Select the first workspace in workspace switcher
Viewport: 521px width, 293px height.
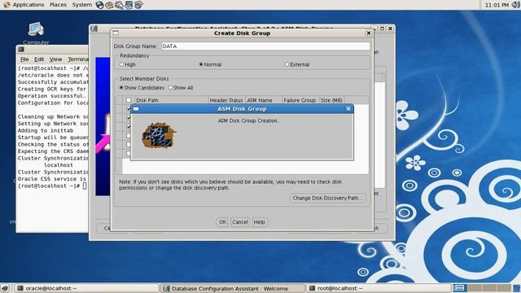click(460, 288)
